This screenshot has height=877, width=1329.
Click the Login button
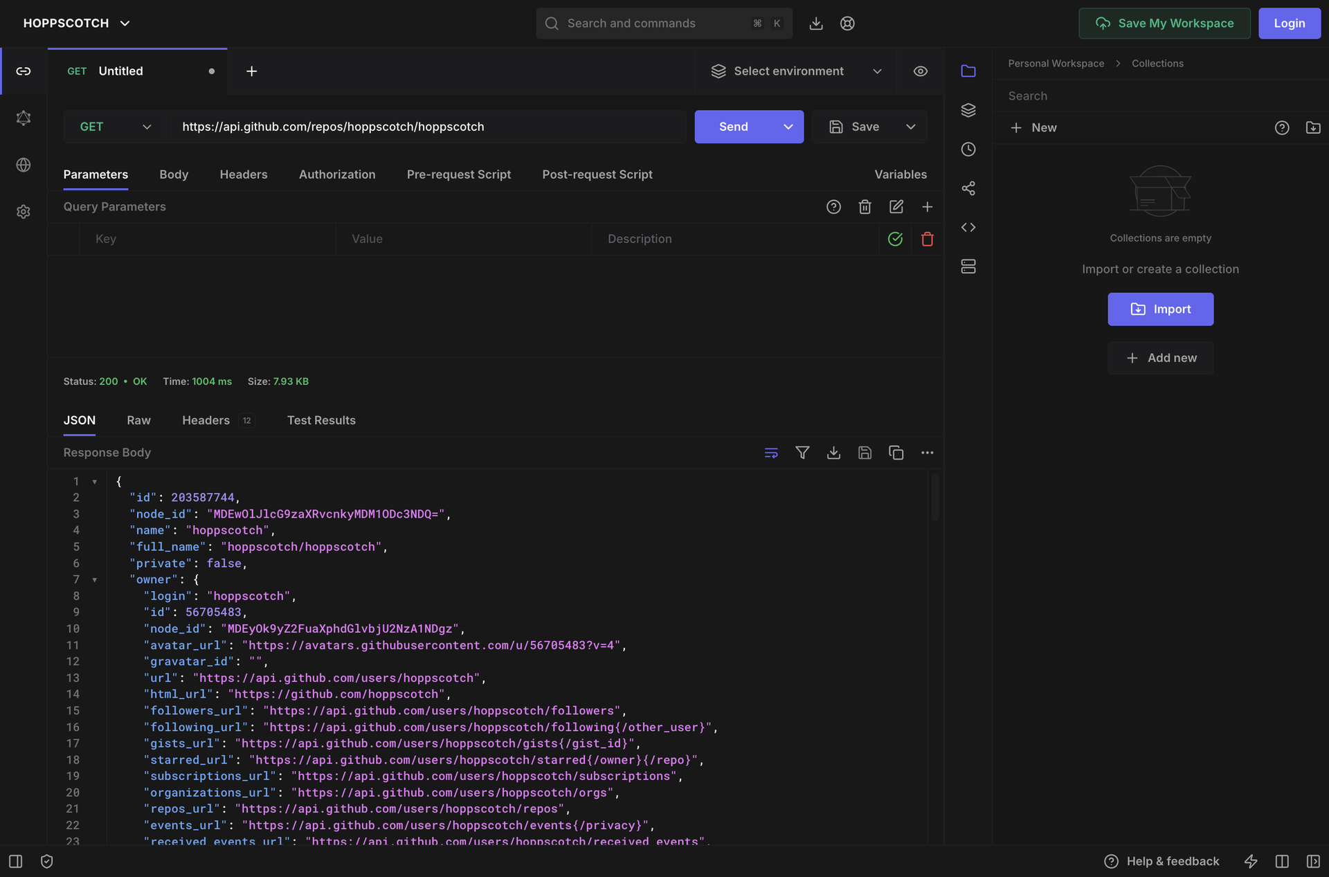coord(1290,24)
